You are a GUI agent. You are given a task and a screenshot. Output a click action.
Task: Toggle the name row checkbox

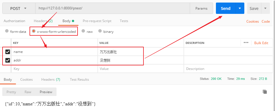point(8,52)
